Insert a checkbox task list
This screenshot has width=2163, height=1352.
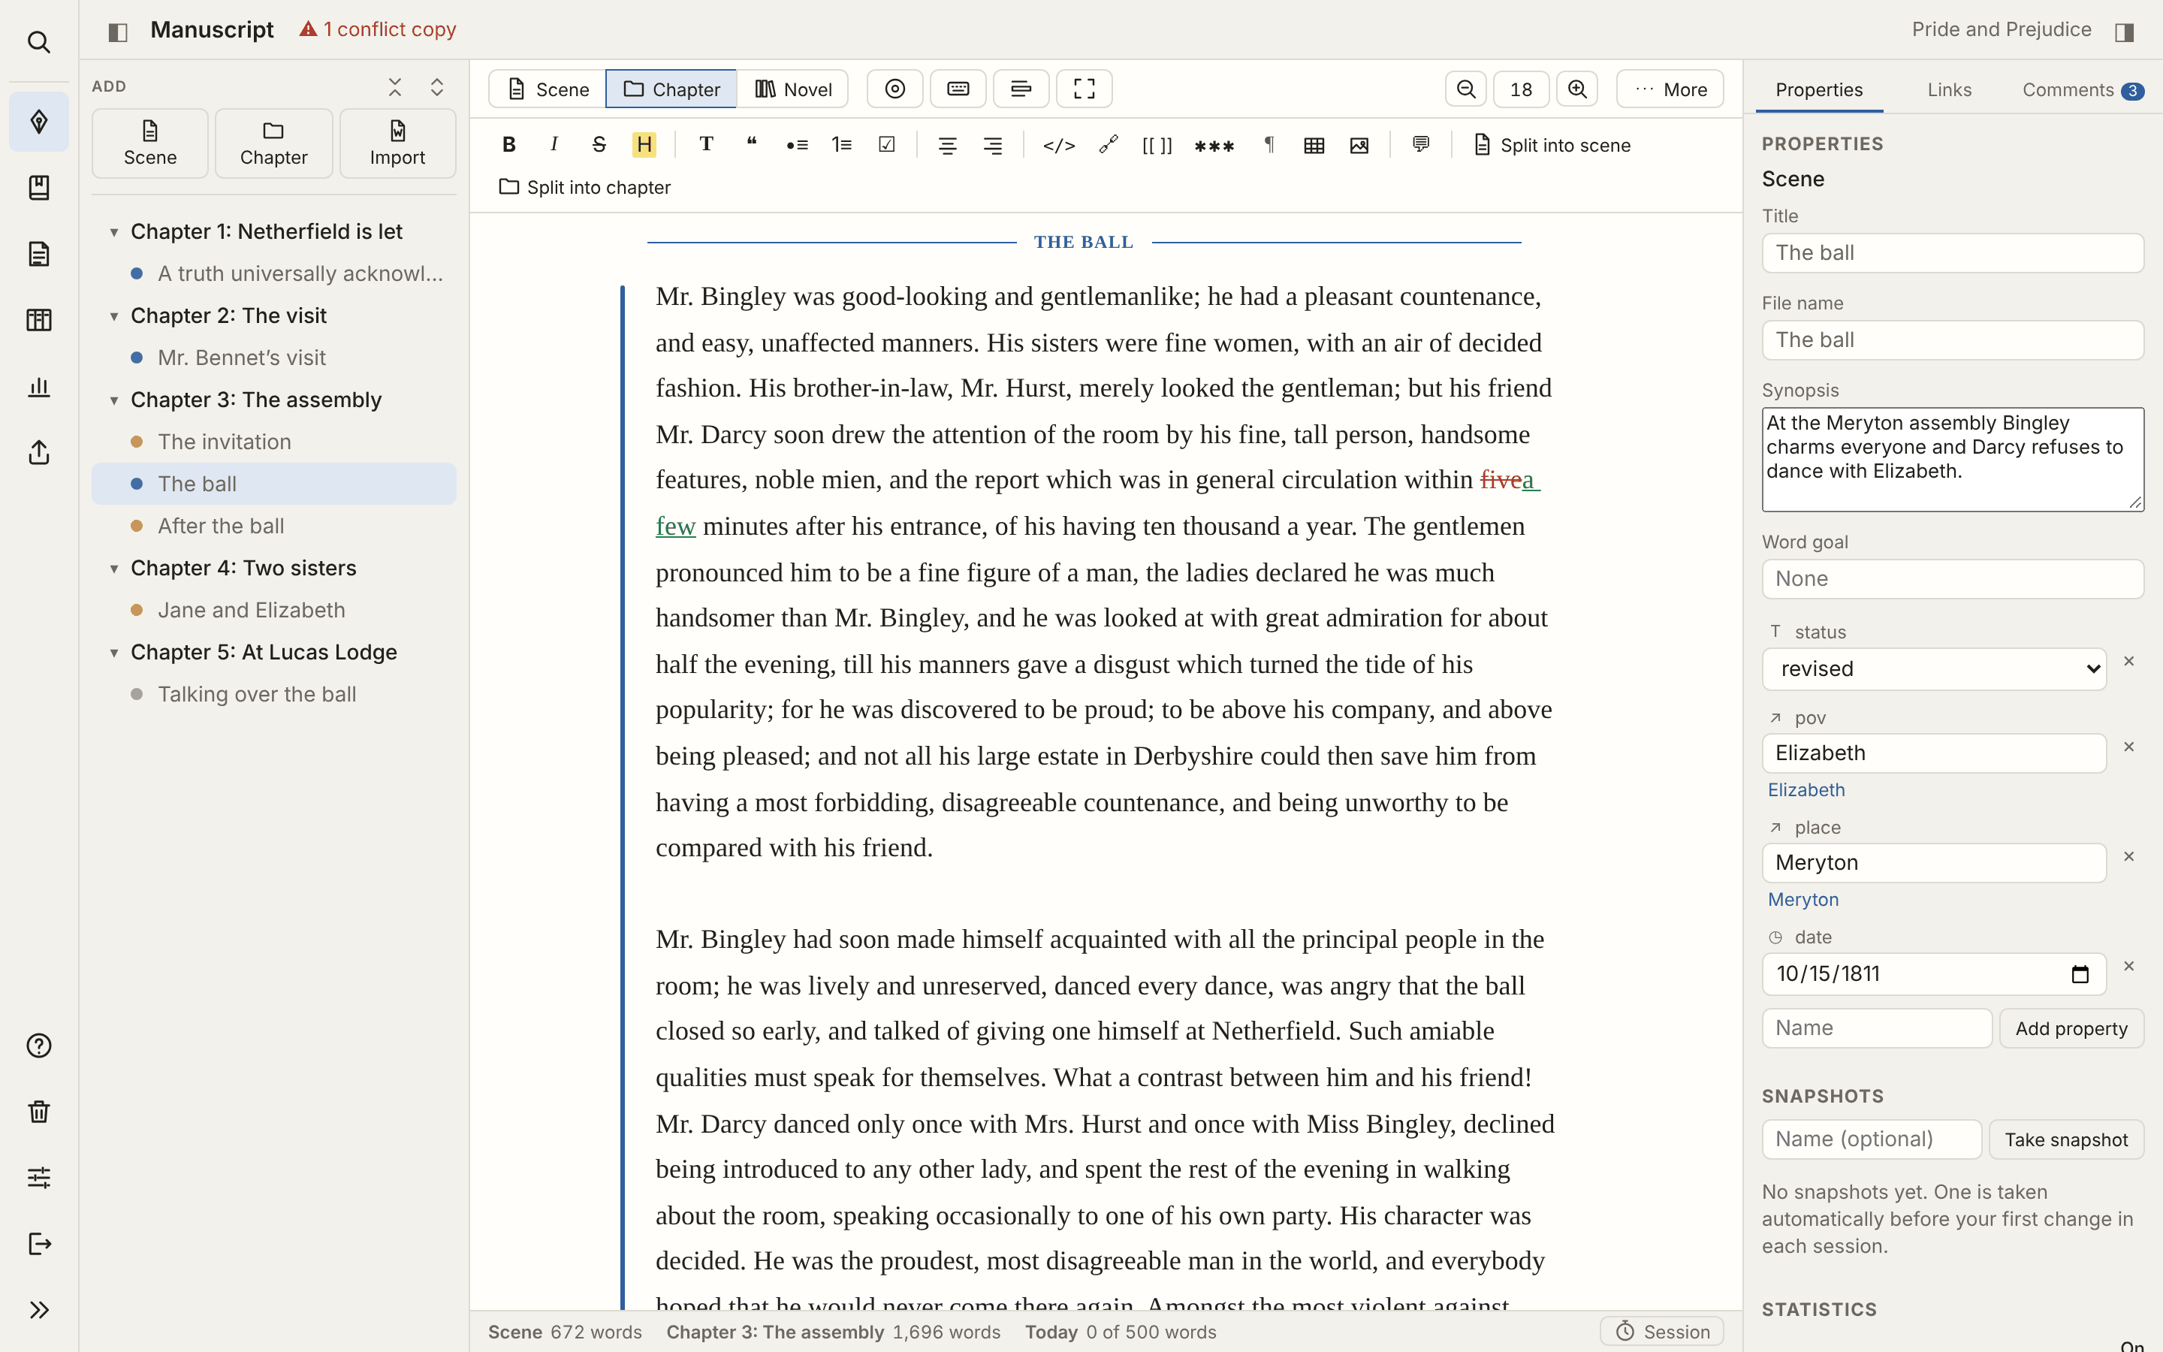[887, 145]
